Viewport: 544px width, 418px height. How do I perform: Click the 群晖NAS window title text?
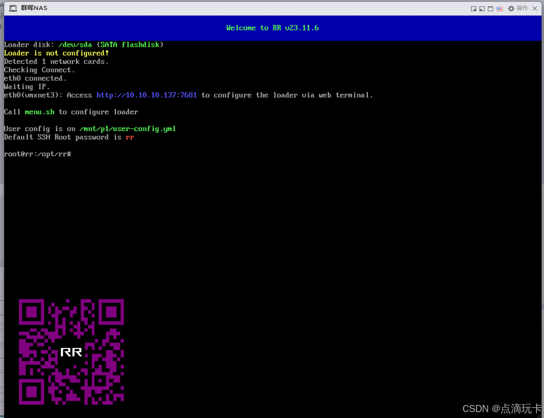click(x=34, y=8)
